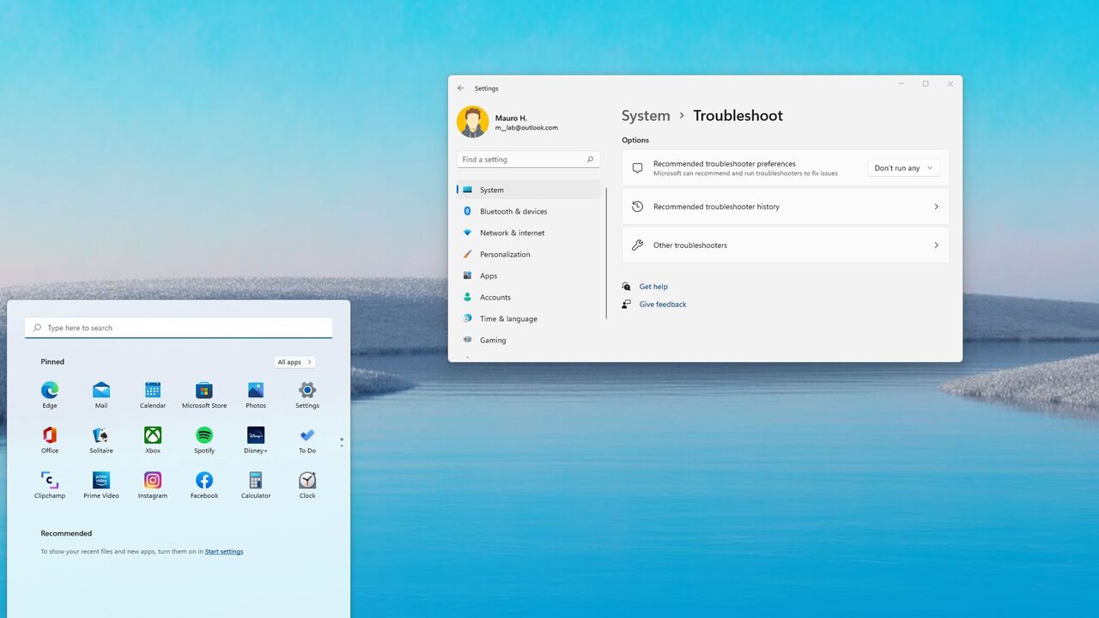The height and width of the screenshot is (618, 1099).
Task: Open the Edge browser from pinned apps
Action: click(x=50, y=391)
